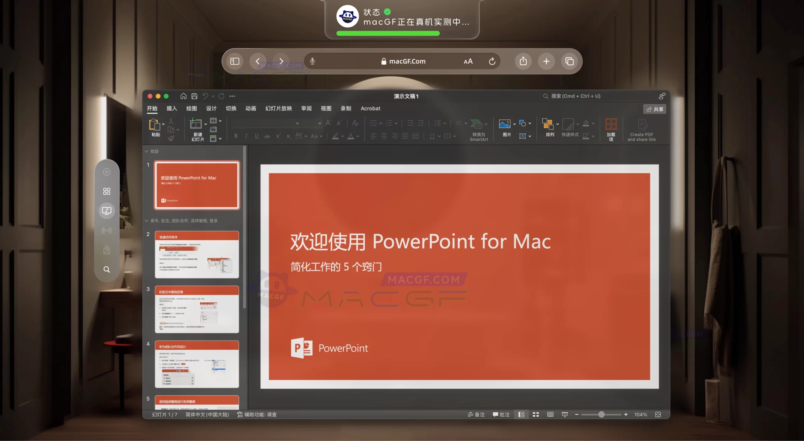Collapse the 欢迎 section
Image resolution: width=804 pixels, height=441 pixels.
point(146,151)
